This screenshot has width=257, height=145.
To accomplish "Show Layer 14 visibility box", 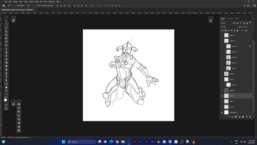I will click(x=222, y=35).
